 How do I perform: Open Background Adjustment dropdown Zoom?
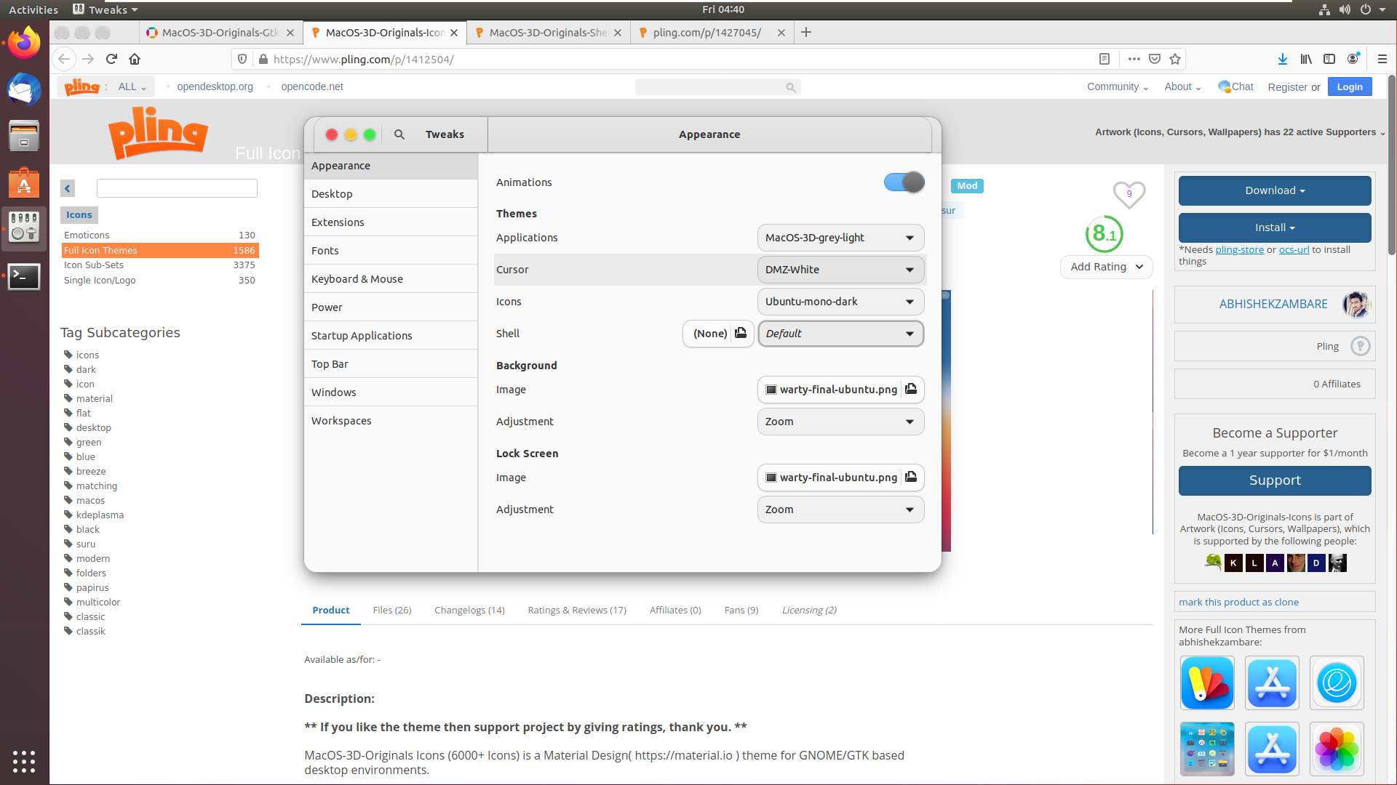click(x=840, y=422)
